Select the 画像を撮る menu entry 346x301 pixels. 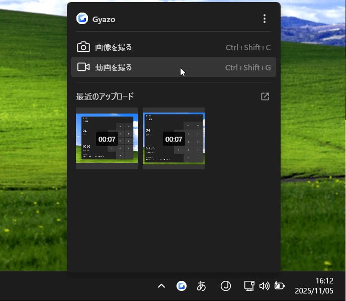[x=114, y=48]
